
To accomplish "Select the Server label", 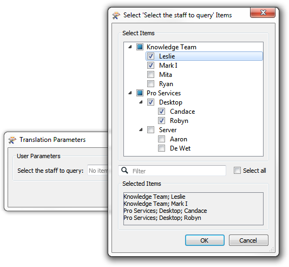I will pos(168,130).
